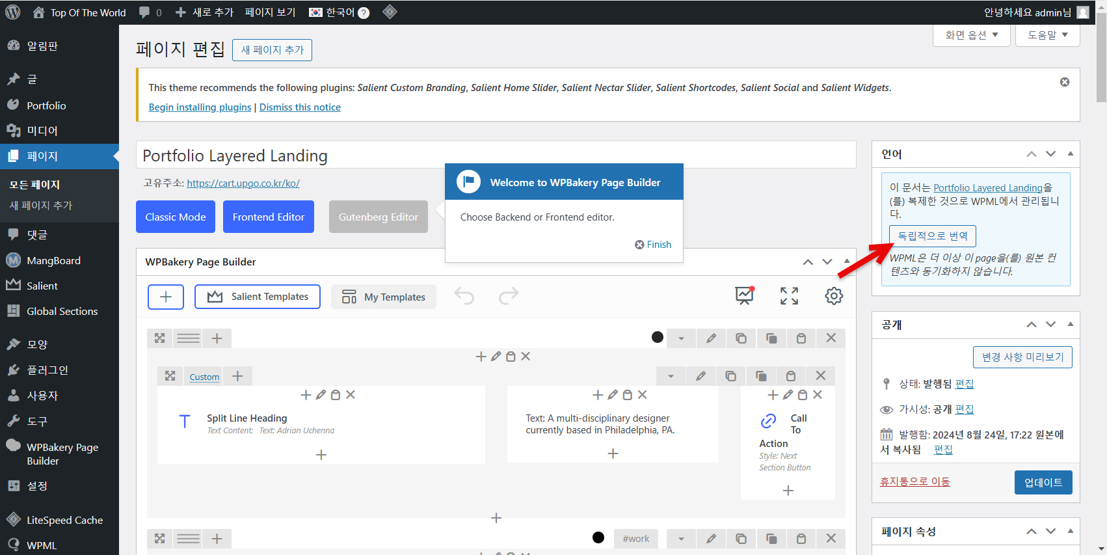Toggle the 공개 panel collapse triangle

pos(1071,324)
